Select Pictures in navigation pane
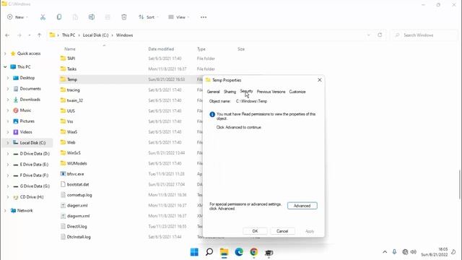Screen dimensions: 462x260 27,121
